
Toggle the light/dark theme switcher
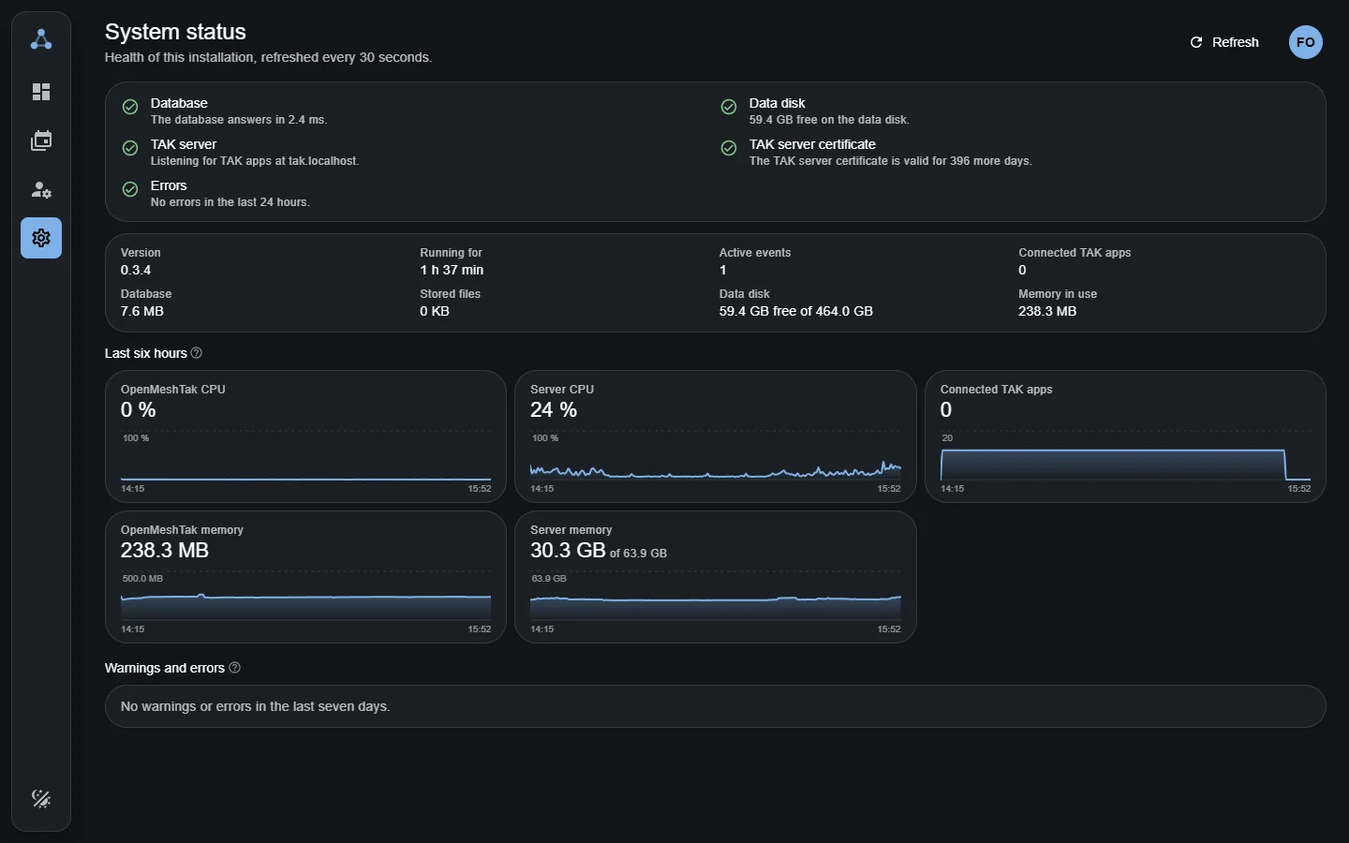pos(41,798)
